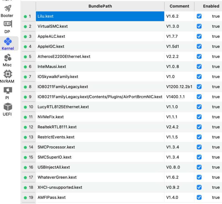Uncheck Enabled for AppleALC.kext
222x204 pixels.
199,36
